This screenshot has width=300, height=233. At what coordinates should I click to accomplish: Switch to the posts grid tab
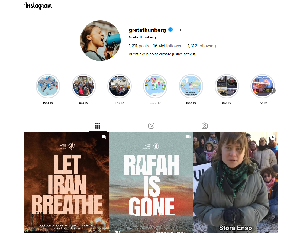pyautogui.click(x=98, y=126)
